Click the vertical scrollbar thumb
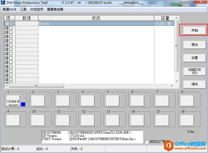The width and height of the screenshot is (208, 153). (x=177, y=46)
